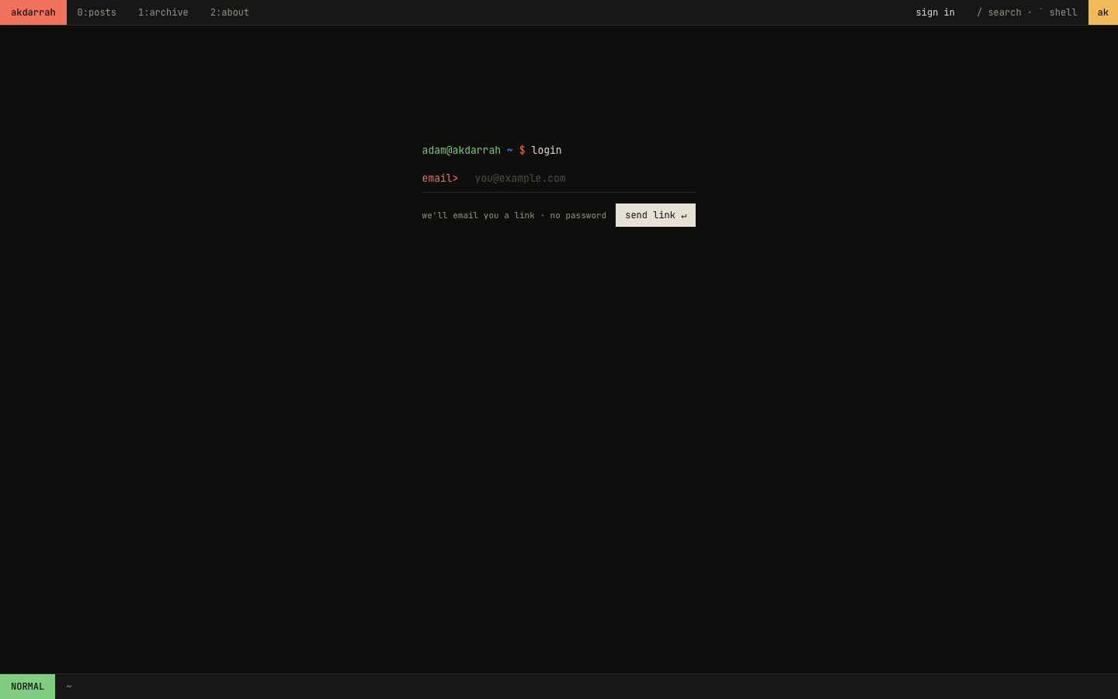Open the 2:about tab

pos(230,12)
